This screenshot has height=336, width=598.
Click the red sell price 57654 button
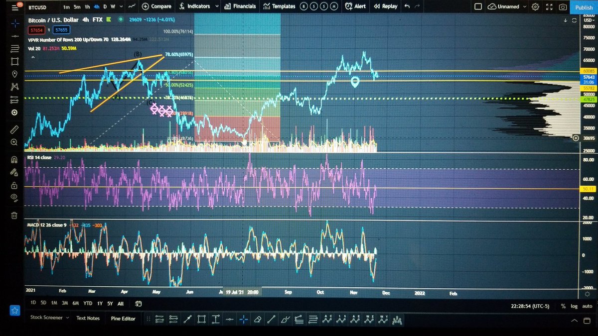click(35, 30)
